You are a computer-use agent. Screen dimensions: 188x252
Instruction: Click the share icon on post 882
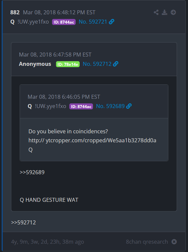click(x=156, y=12)
